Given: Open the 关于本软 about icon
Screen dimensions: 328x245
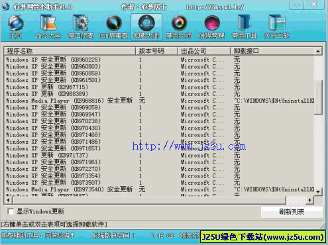Looking at the screenshot, I should (277, 27).
